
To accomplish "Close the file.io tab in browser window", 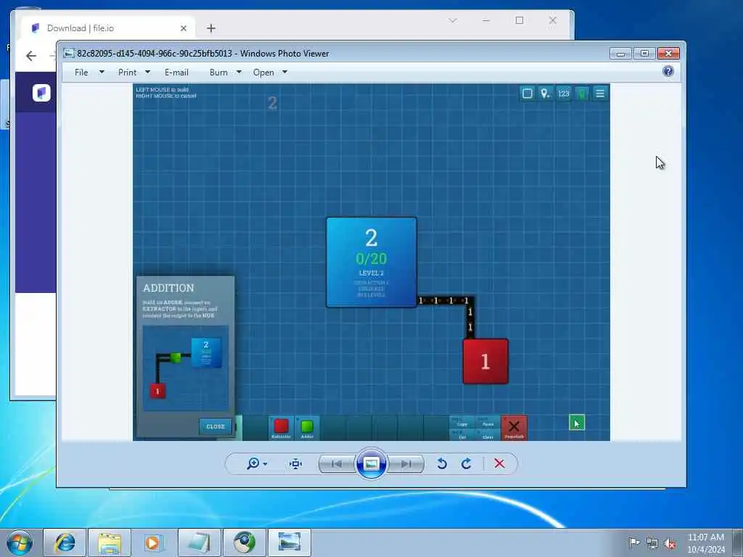I will point(184,28).
